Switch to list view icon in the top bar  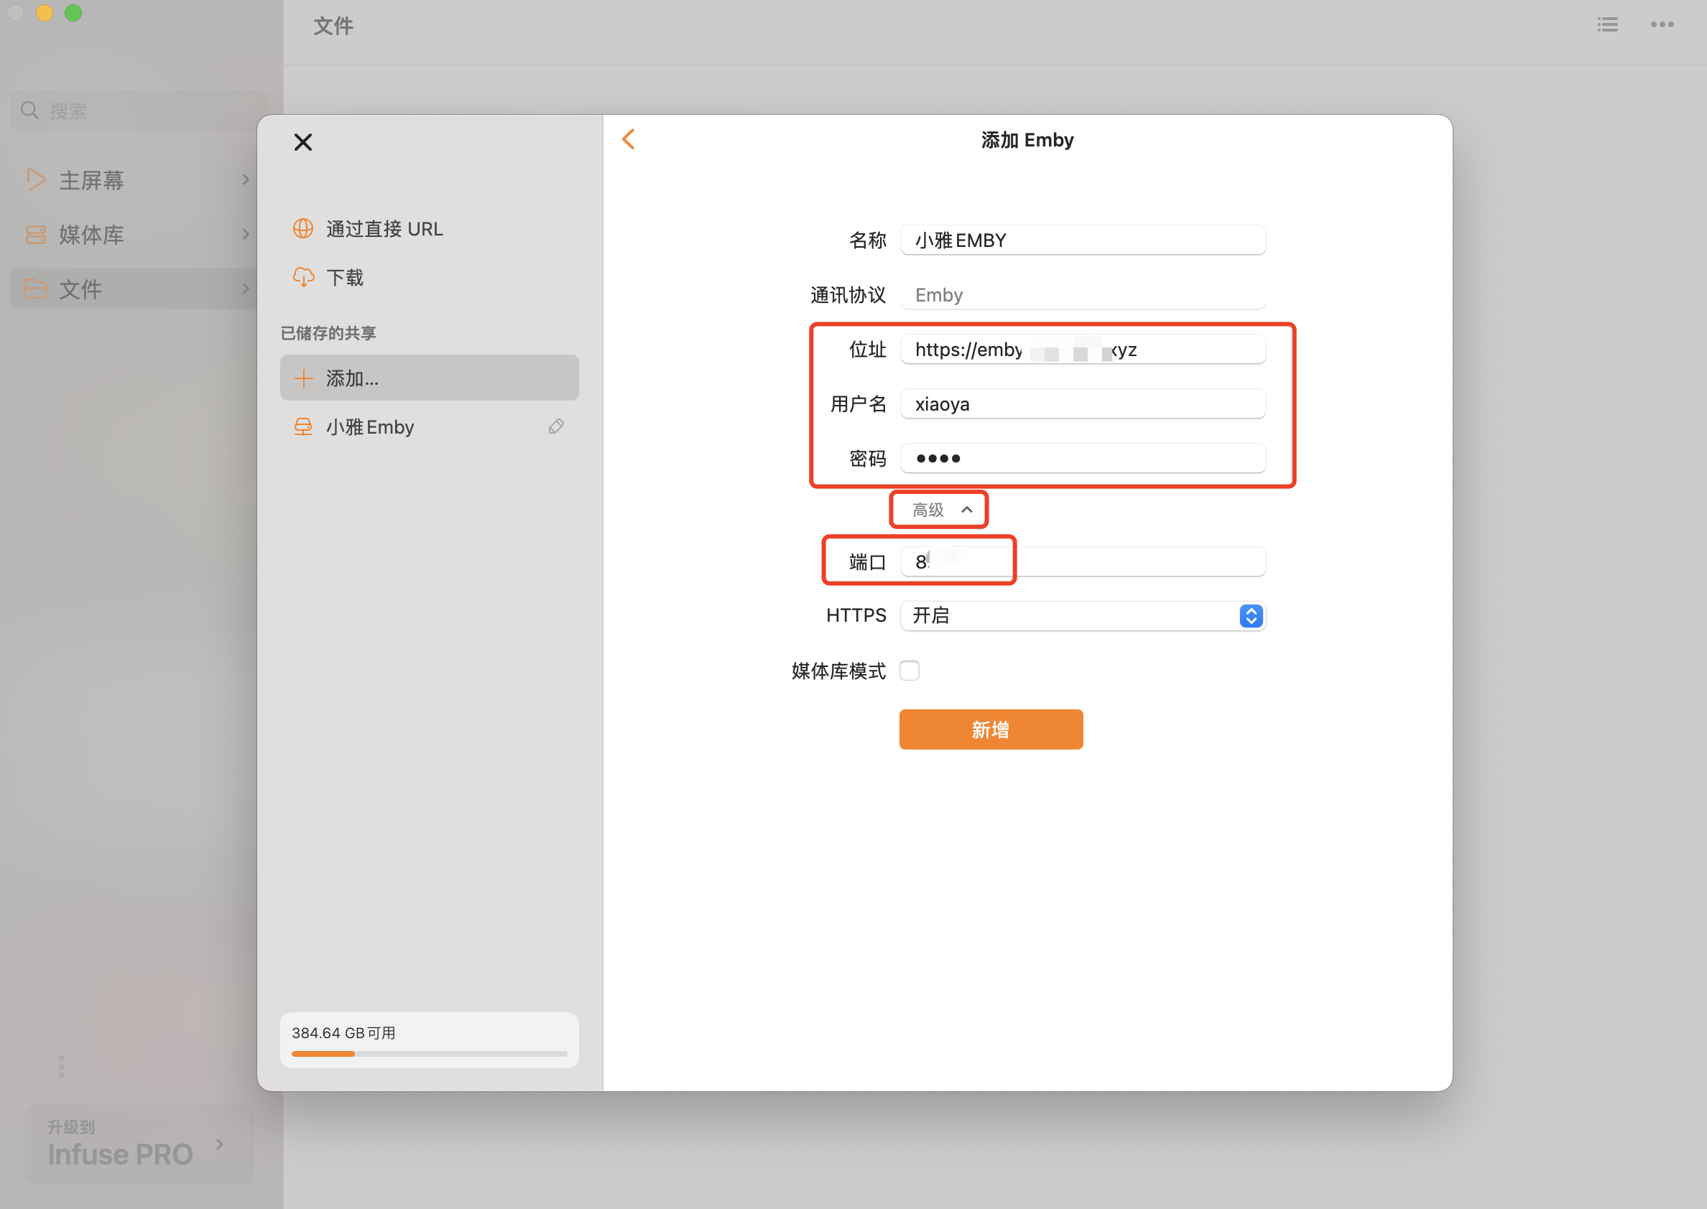coord(1608,24)
